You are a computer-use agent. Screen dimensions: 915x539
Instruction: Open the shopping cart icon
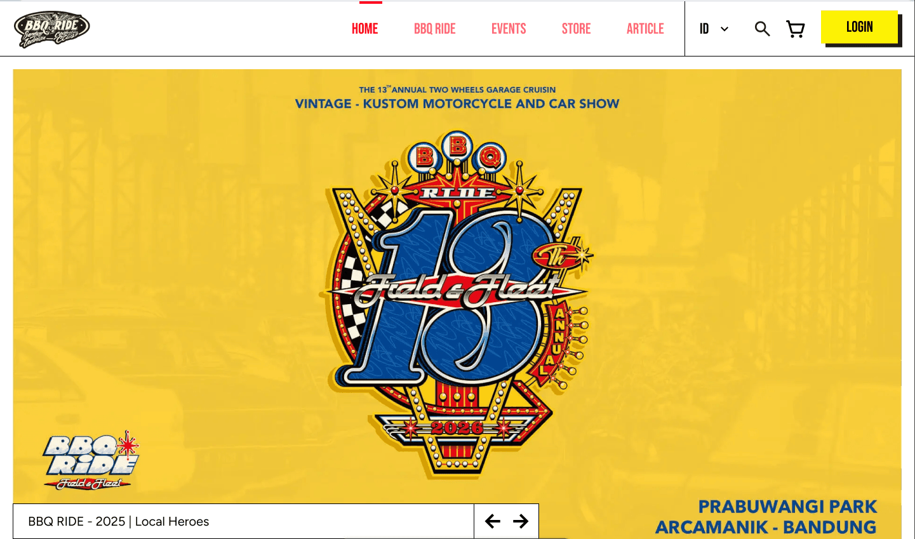[796, 29]
